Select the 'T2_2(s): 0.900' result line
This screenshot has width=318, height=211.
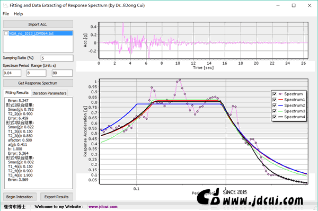point(20,114)
